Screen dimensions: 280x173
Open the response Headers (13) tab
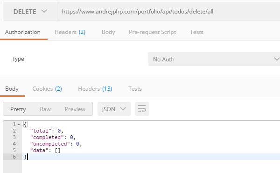pyautogui.click(x=95, y=89)
